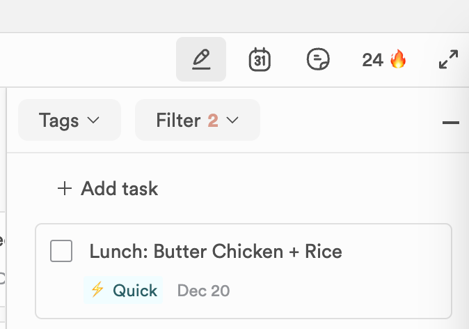Click the chevron arrow next to Filter
This screenshot has height=329, width=469.
(x=233, y=120)
